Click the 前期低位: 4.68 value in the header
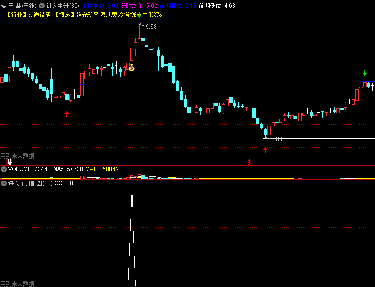 pyautogui.click(x=217, y=6)
